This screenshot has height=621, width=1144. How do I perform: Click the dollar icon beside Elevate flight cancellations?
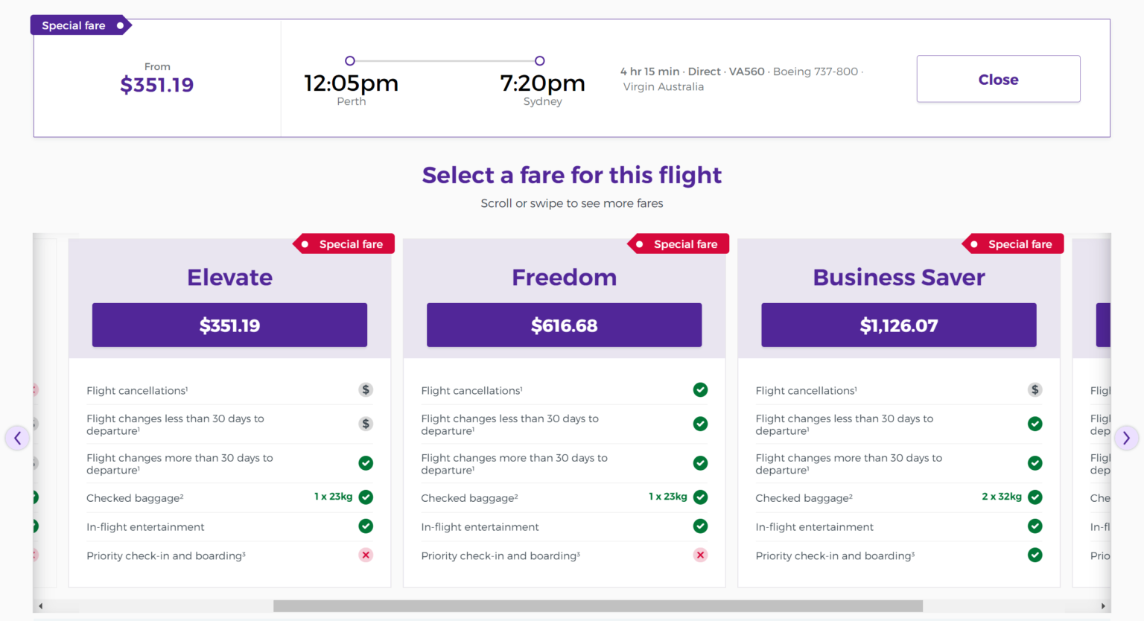point(366,389)
